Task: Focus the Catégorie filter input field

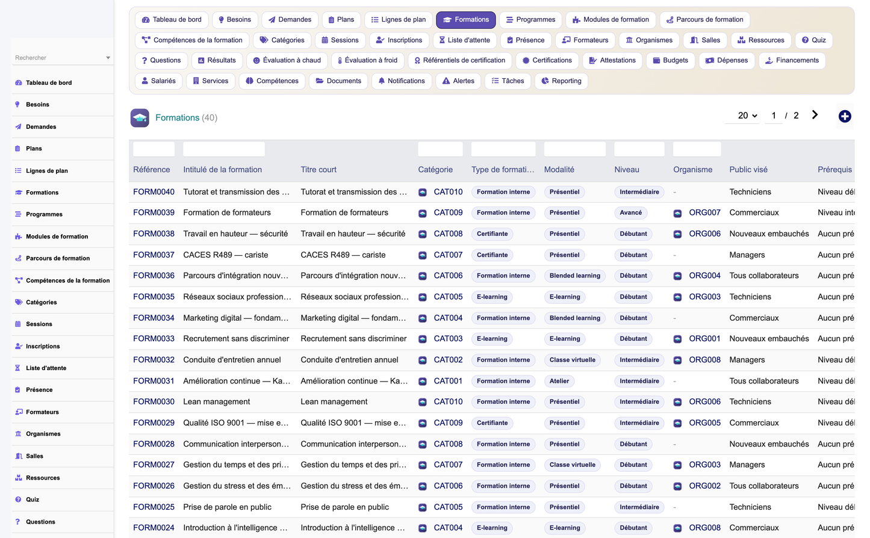Action: point(440,149)
